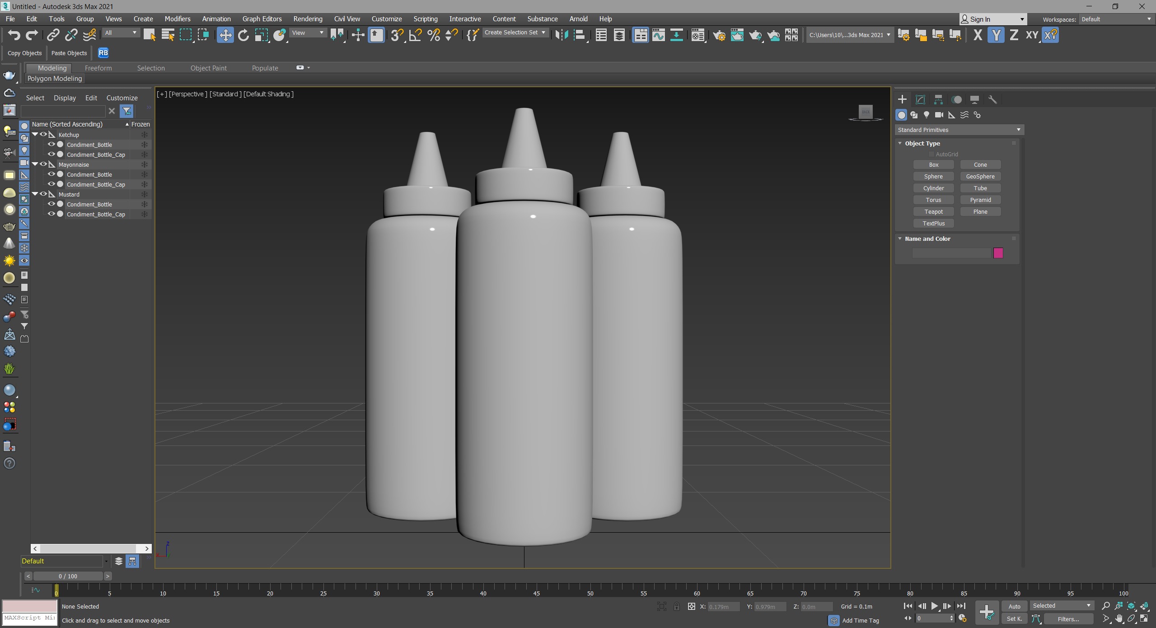Click the Mirror tool icon
Viewport: 1156px width, 628px height.
pos(561,35)
